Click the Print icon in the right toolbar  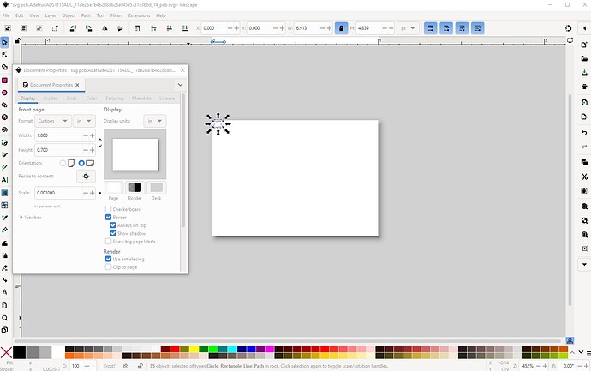(584, 87)
